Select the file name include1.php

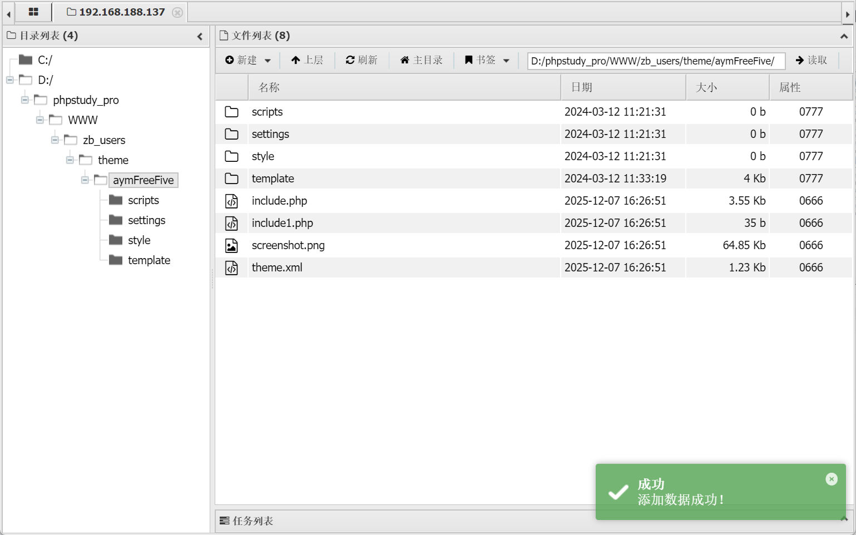point(282,223)
